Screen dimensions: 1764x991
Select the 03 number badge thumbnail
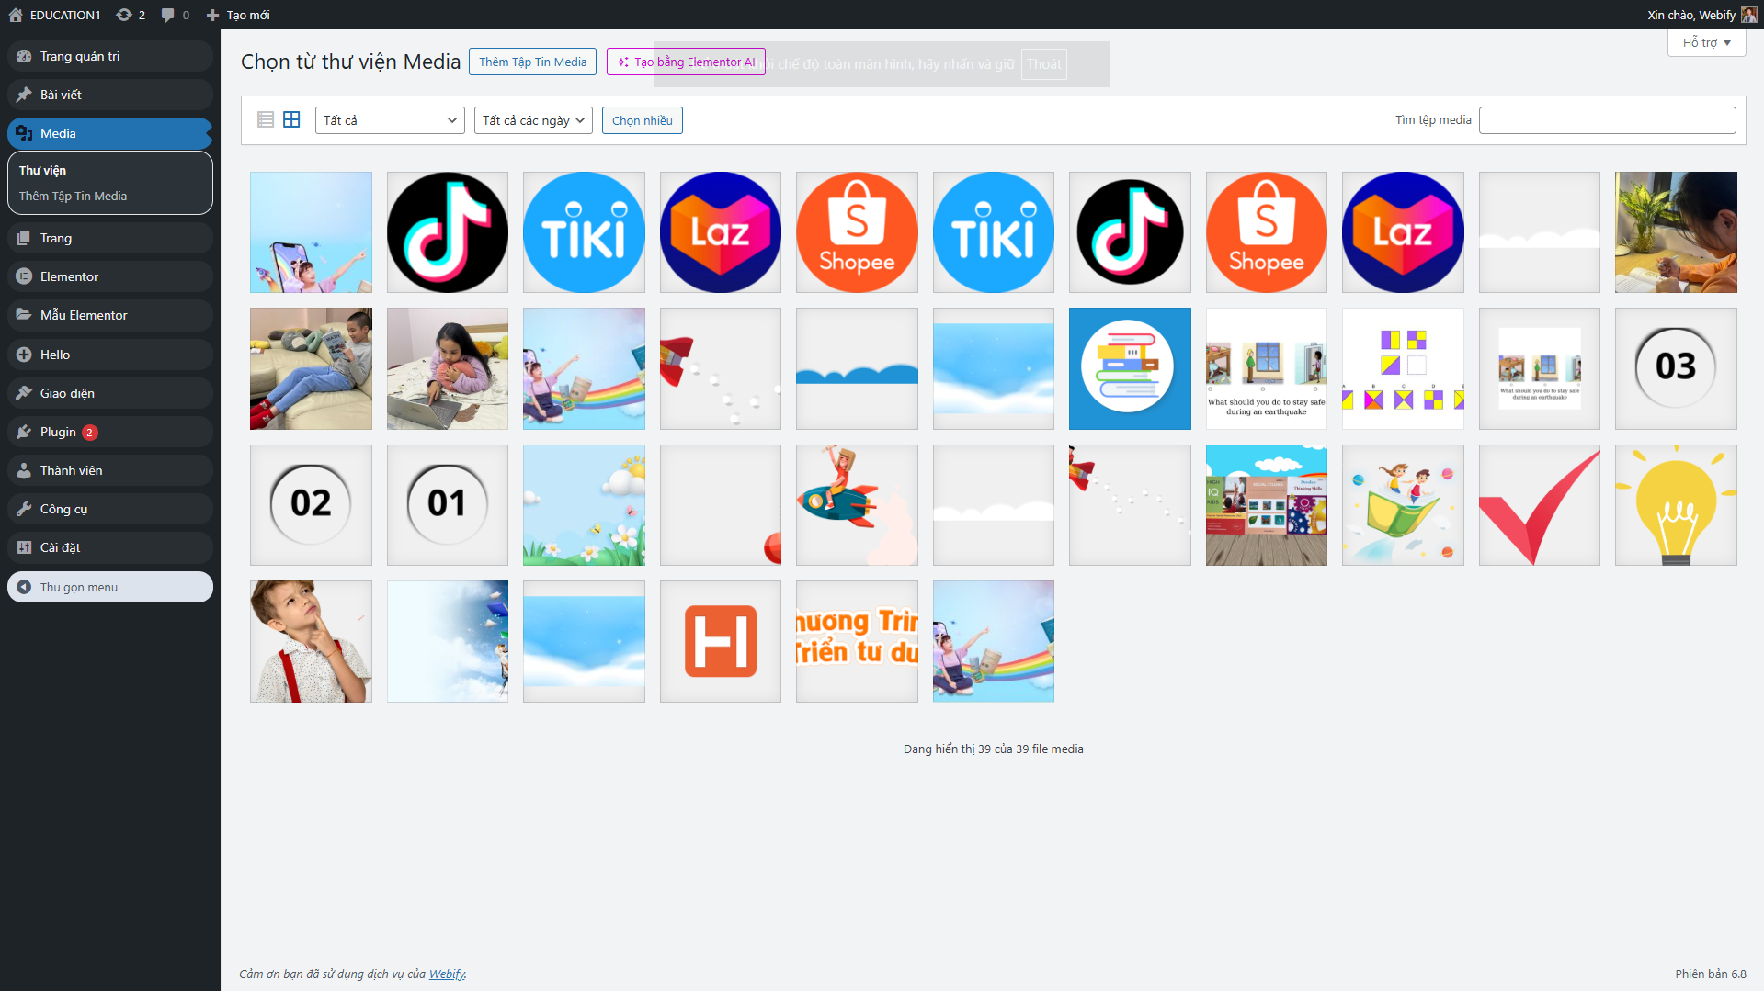point(1676,368)
